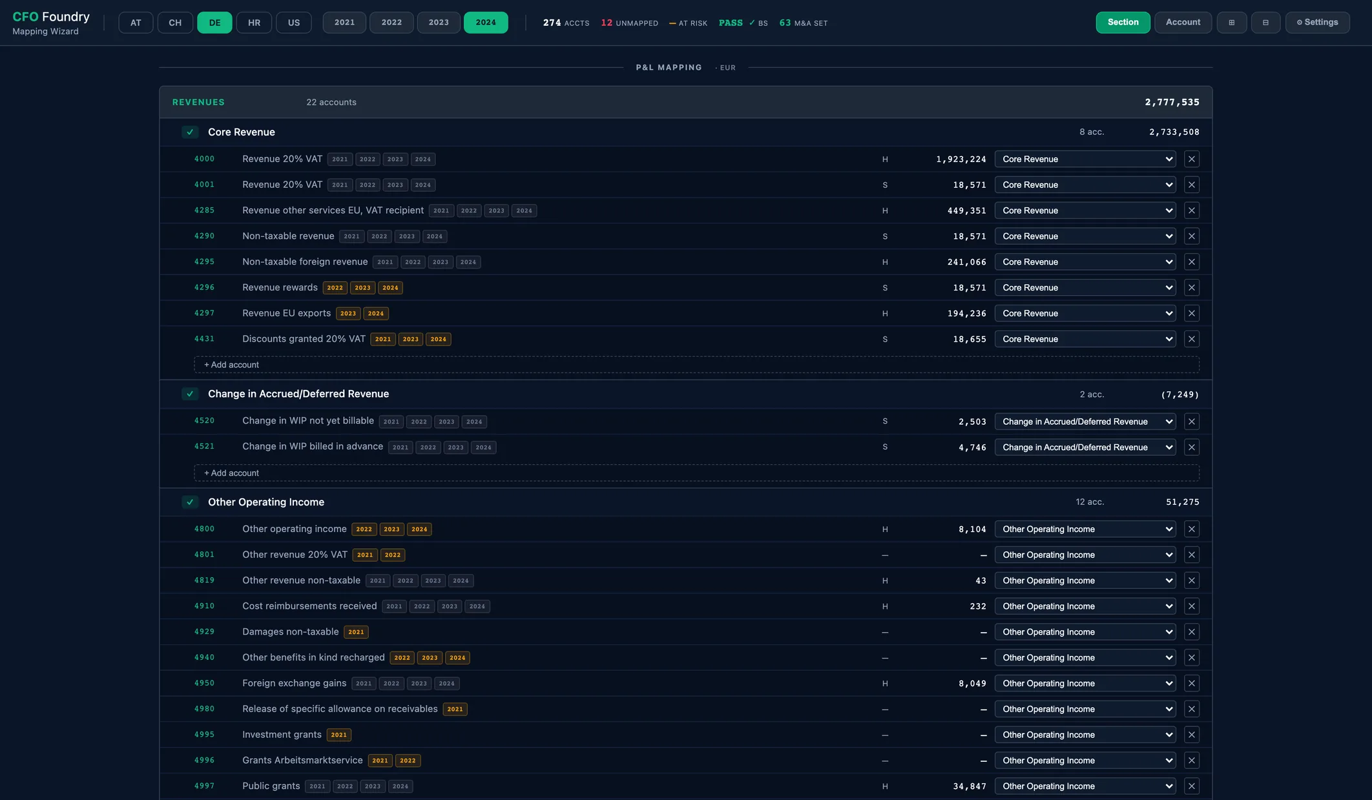Remove Public grants account 4997
Screen dimensions: 1372x800
(x=1192, y=786)
